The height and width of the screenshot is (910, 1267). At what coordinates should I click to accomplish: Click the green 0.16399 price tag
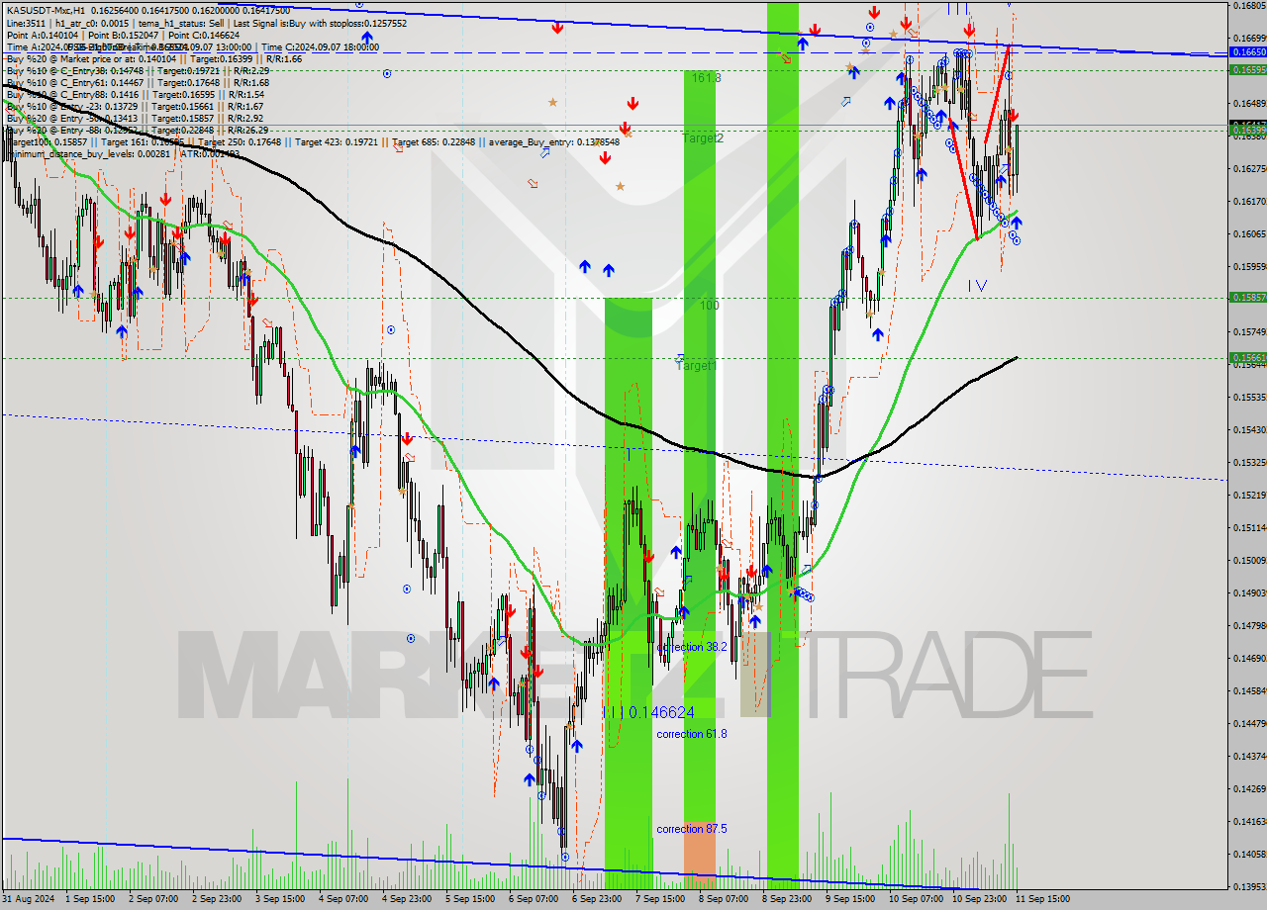click(x=1247, y=130)
